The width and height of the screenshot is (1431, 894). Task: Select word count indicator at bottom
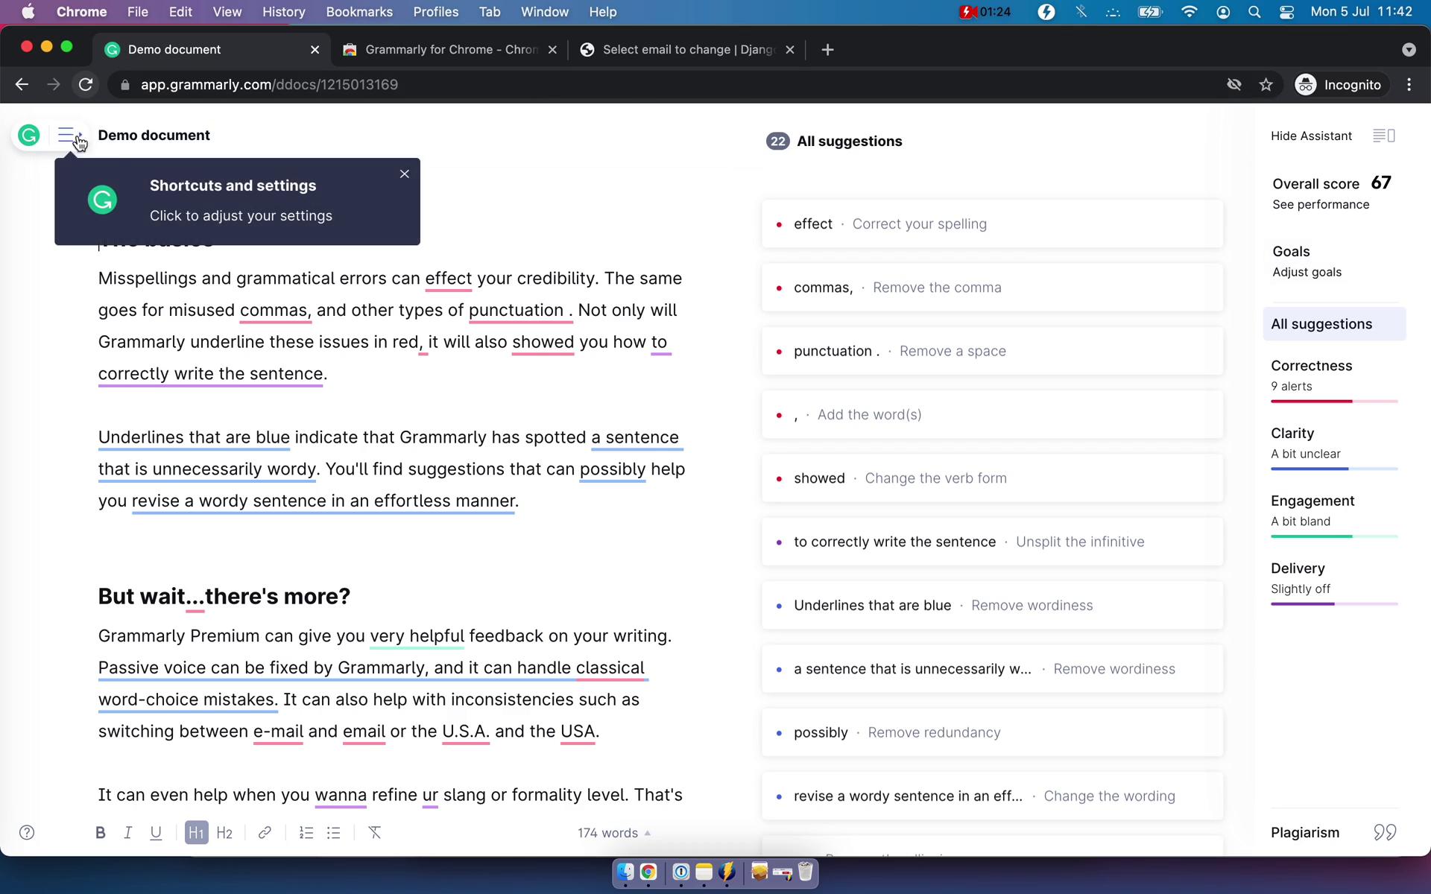click(608, 832)
